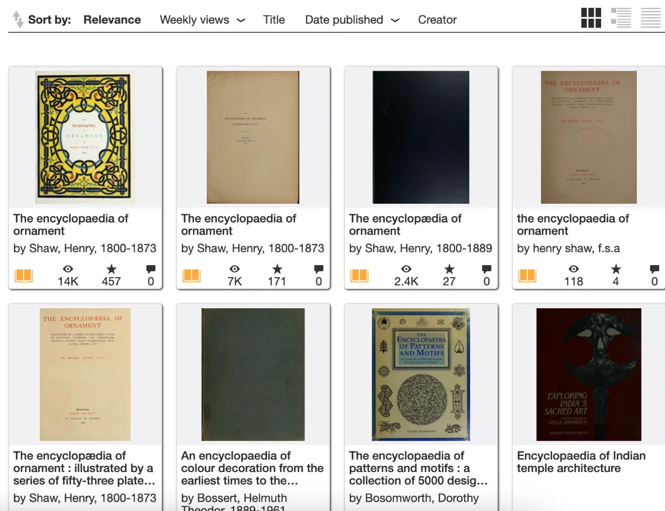The image size is (665, 511).
Task: Switch to extended list view
Action: click(x=621, y=18)
